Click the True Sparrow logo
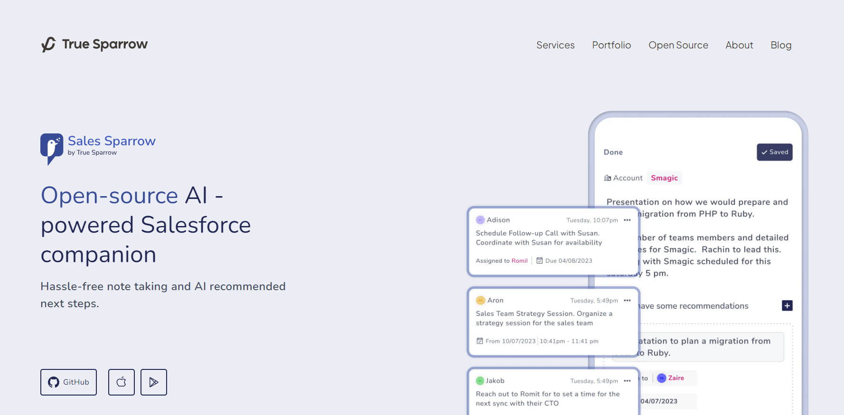This screenshot has height=415, width=844. tap(94, 44)
